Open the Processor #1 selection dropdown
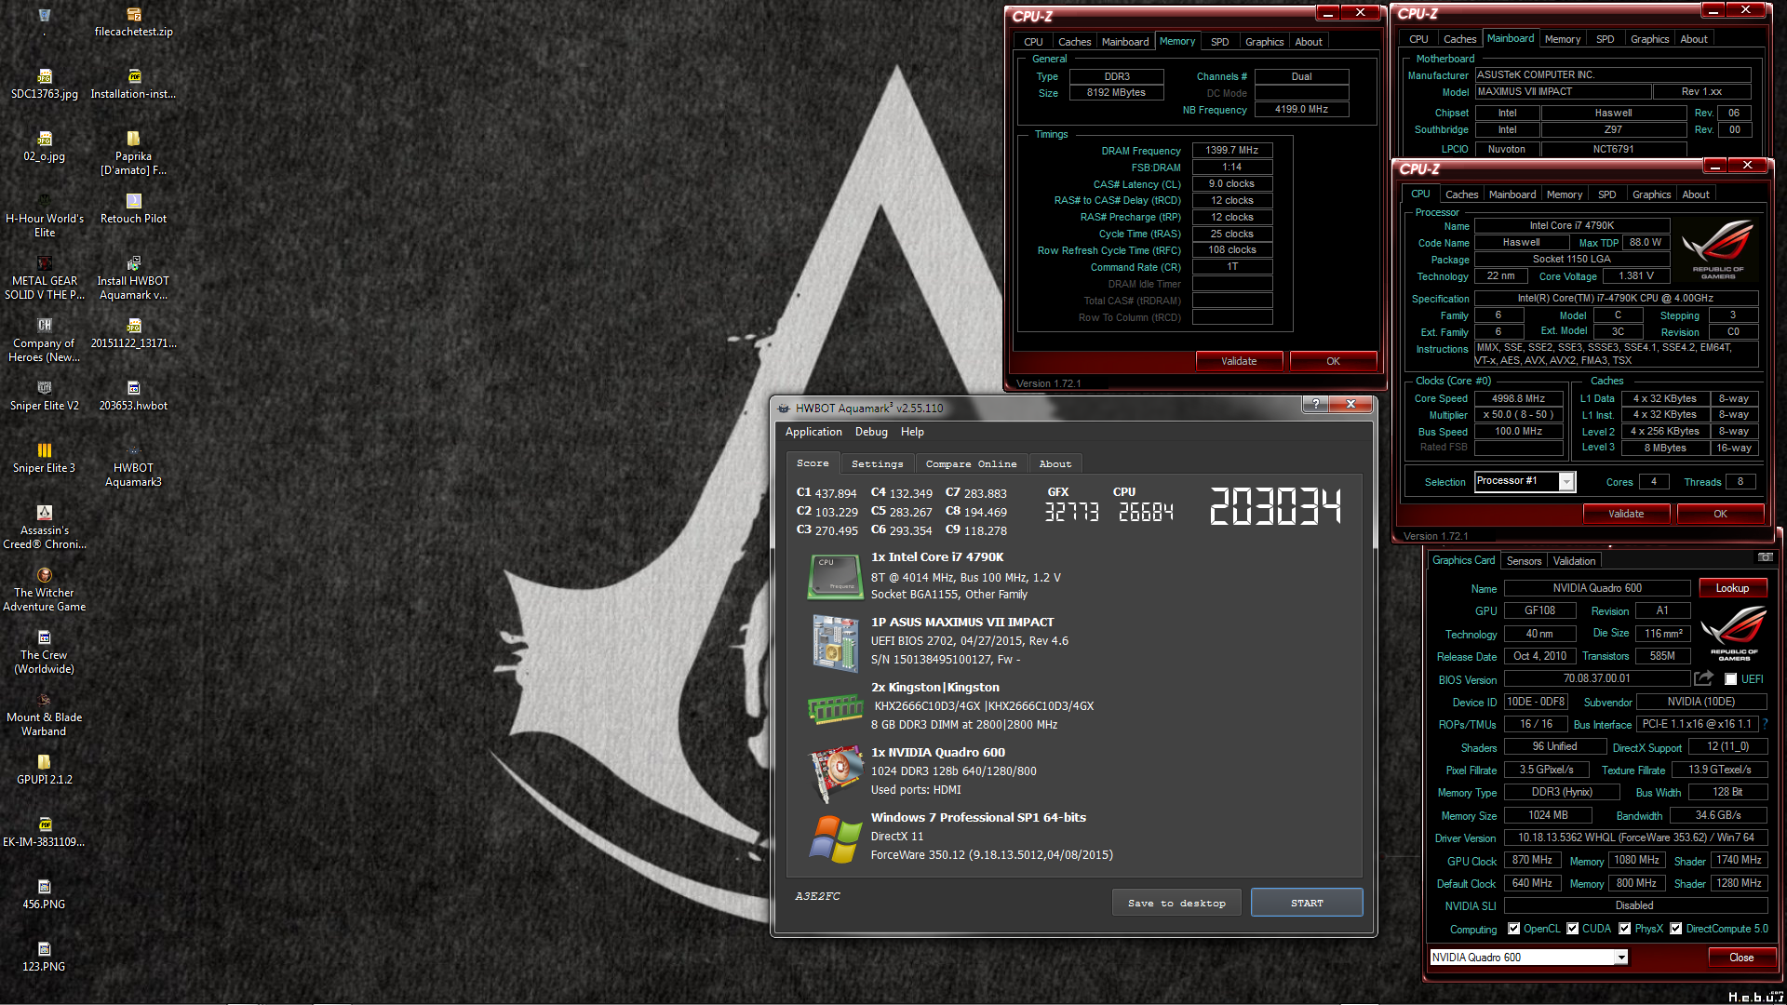The width and height of the screenshot is (1787, 1005). point(1566,482)
